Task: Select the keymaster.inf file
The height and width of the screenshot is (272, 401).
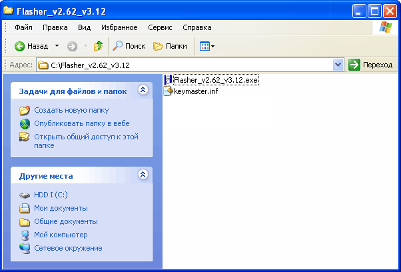Action: coord(195,91)
